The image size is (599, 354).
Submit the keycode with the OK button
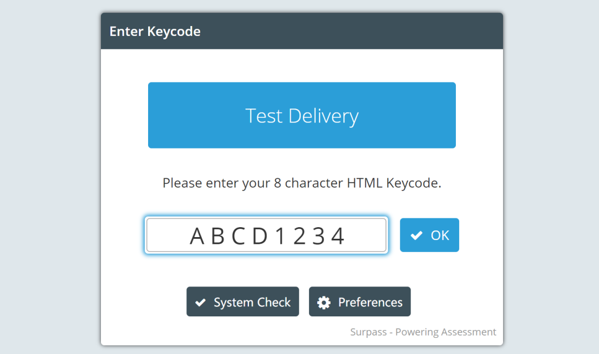click(x=429, y=235)
